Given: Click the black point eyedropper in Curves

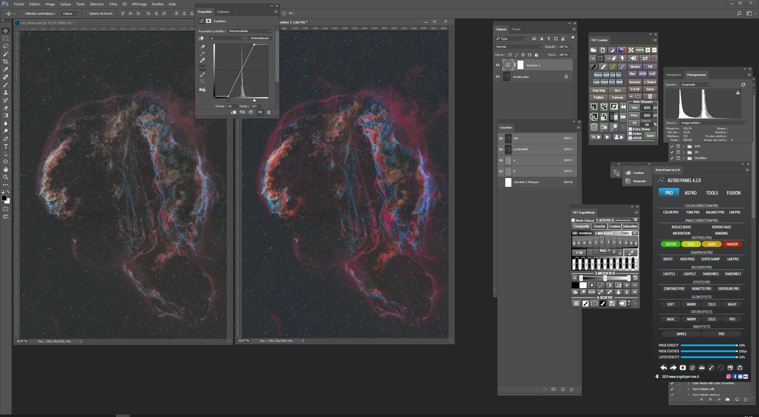Looking at the screenshot, I should pyautogui.click(x=202, y=47).
